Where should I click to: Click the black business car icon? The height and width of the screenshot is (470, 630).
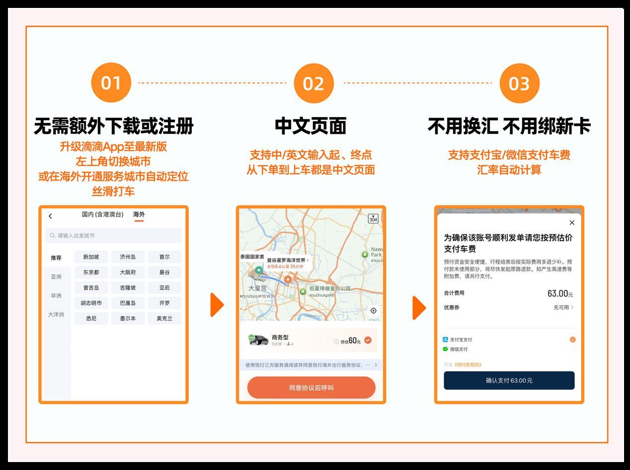pyautogui.click(x=258, y=340)
